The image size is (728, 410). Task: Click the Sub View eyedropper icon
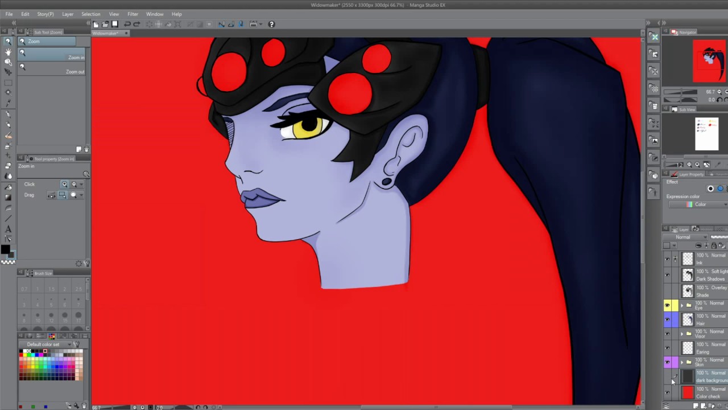718,165
